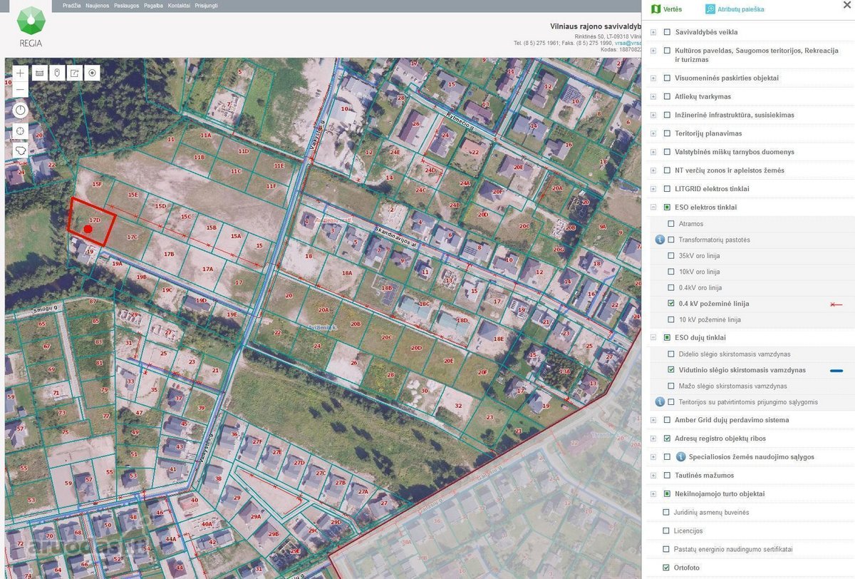Uncheck 0.4 kV požeminė linija layer

click(x=671, y=304)
